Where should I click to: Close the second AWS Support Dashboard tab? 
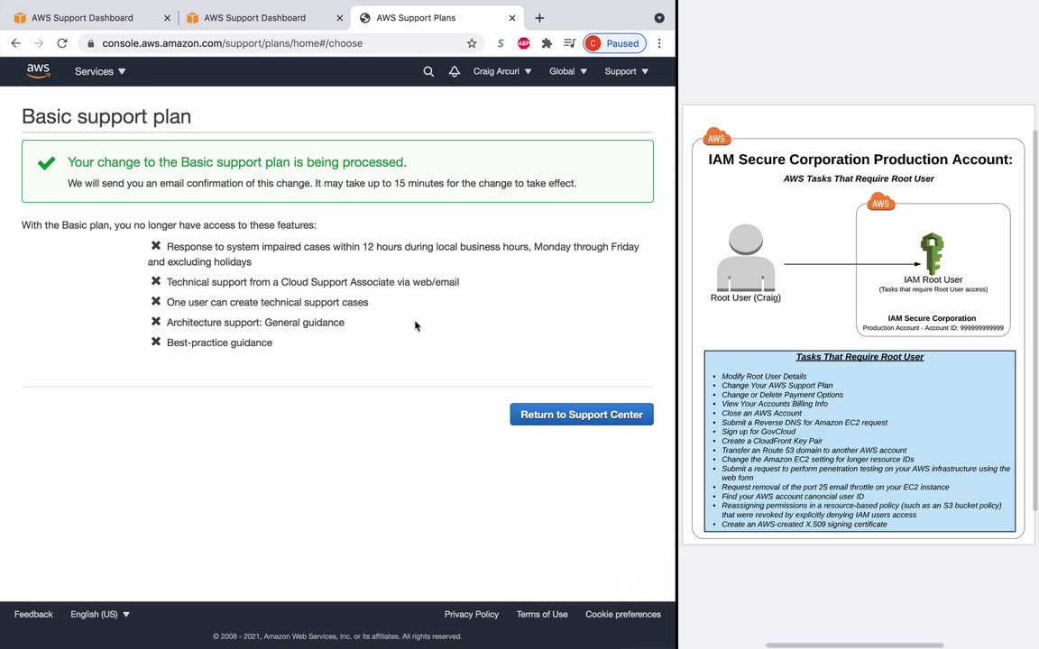pyautogui.click(x=339, y=18)
